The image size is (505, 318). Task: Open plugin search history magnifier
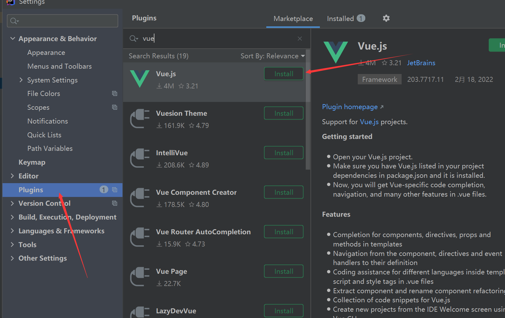(x=134, y=39)
